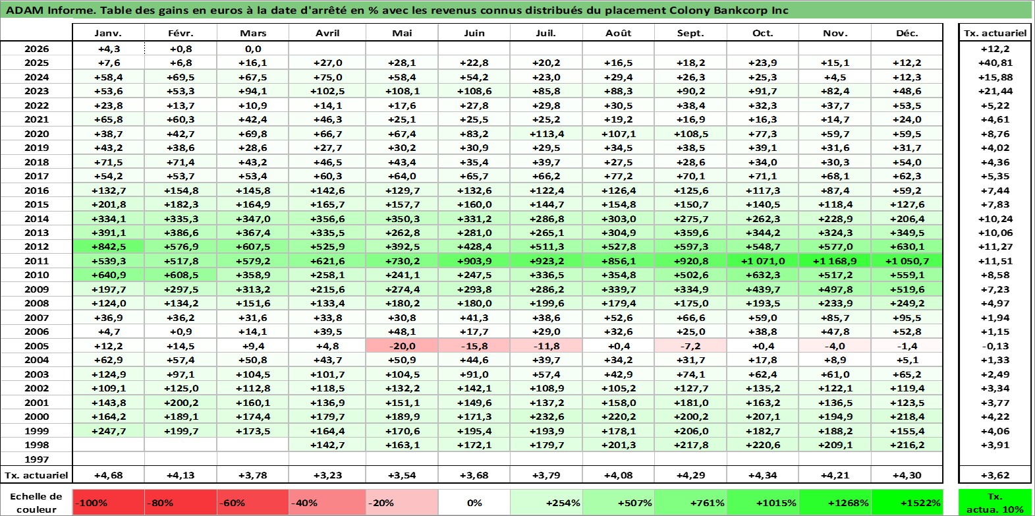This screenshot has height=516, width=1035.
Task: Select the 2005 actuarial rate -0,13
Action: (995, 346)
